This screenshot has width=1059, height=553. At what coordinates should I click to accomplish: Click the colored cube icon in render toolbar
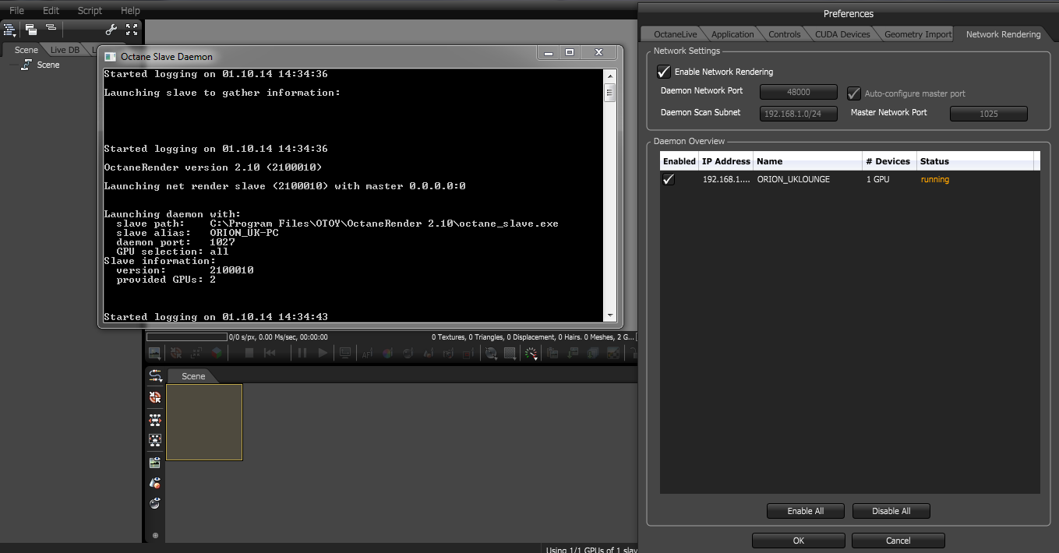coord(217,353)
